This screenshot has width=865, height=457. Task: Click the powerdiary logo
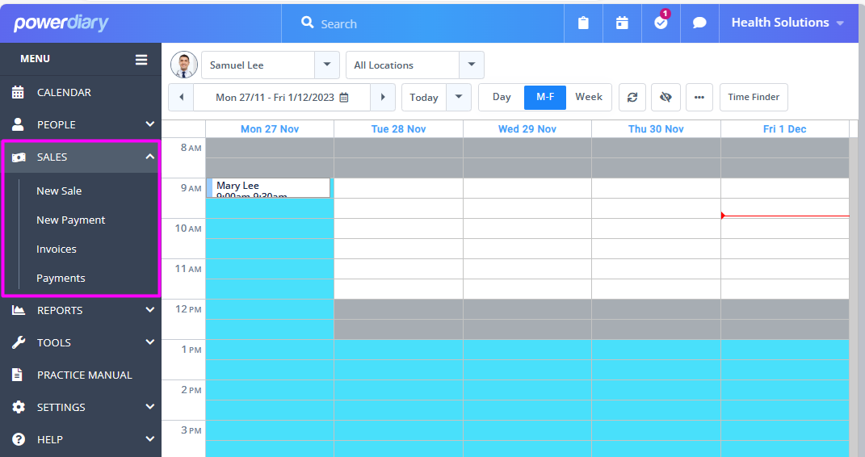click(x=61, y=23)
